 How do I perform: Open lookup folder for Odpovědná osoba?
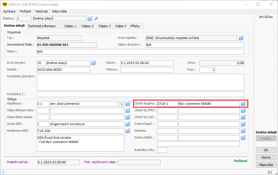tap(128, 117)
